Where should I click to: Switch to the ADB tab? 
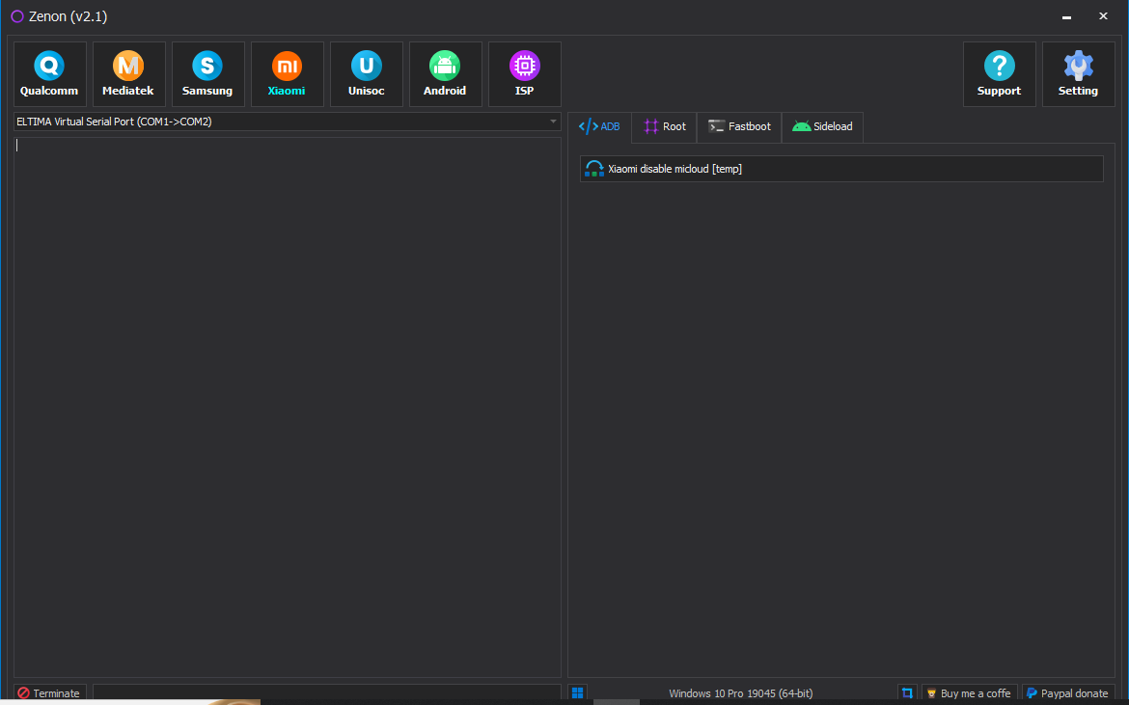[600, 126]
